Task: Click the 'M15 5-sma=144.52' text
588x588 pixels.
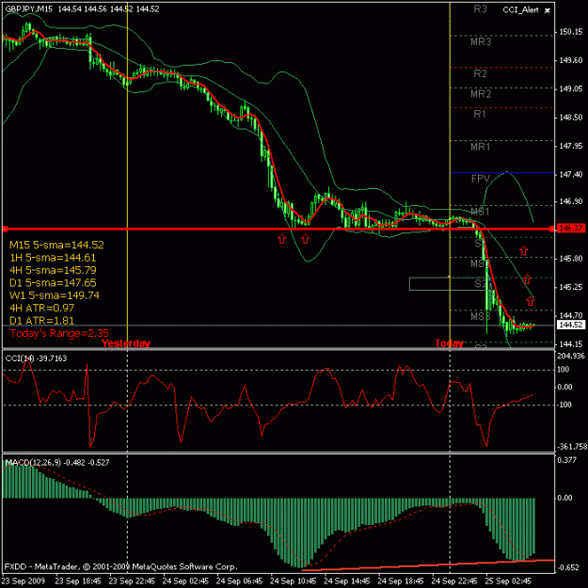Action: (56, 245)
